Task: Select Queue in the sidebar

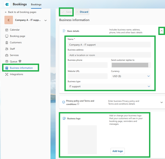Action: click(14, 61)
